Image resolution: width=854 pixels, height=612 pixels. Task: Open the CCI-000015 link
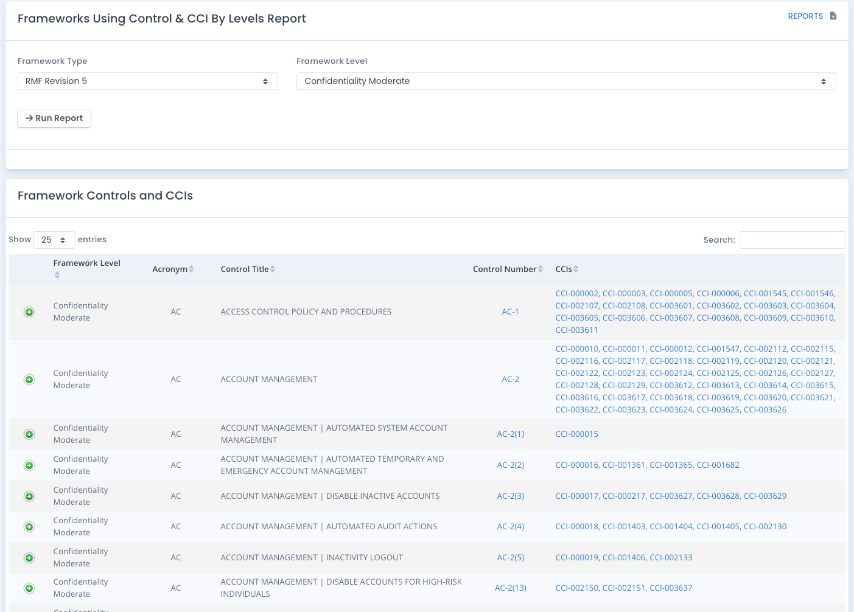point(576,434)
